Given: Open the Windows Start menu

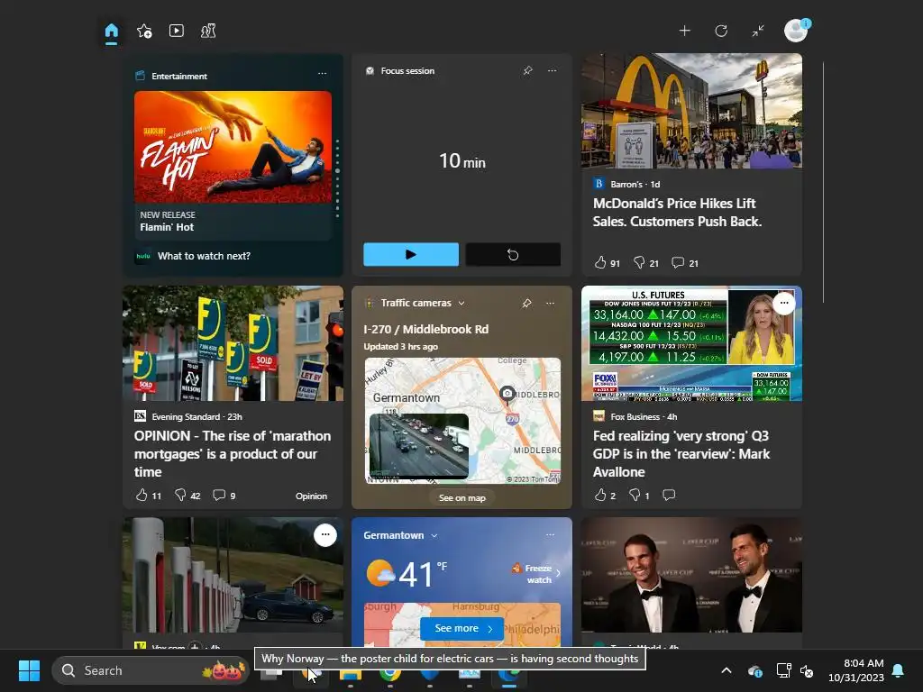Looking at the screenshot, I should point(29,670).
